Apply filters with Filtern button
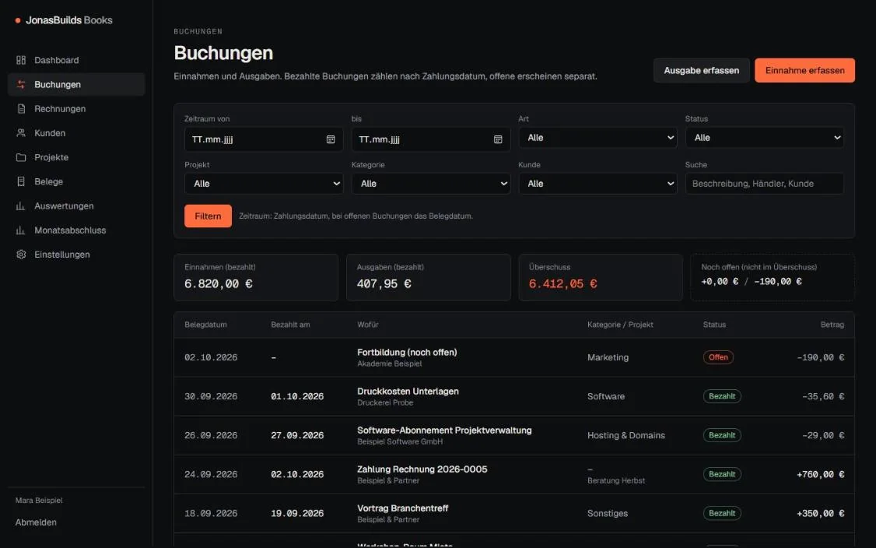 (x=208, y=216)
